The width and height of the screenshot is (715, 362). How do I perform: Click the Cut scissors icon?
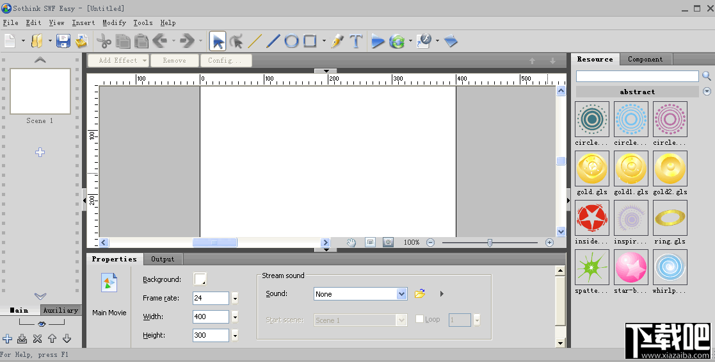click(103, 42)
